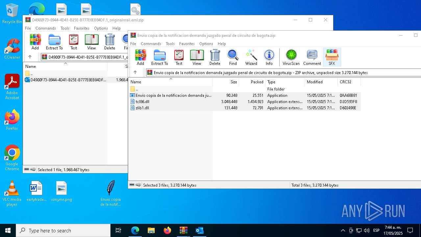Select parent folder row in bogota.zip window
421x237 pixels.
point(245,89)
